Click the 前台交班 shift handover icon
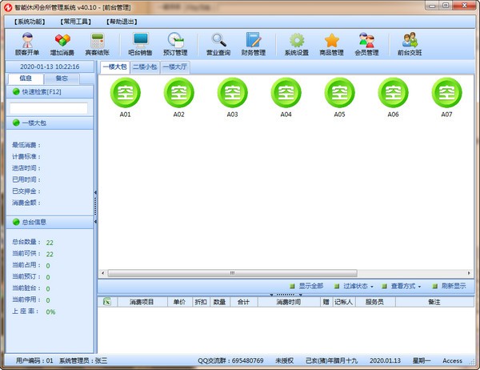The width and height of the screenshot is (480, 370). 410,43
